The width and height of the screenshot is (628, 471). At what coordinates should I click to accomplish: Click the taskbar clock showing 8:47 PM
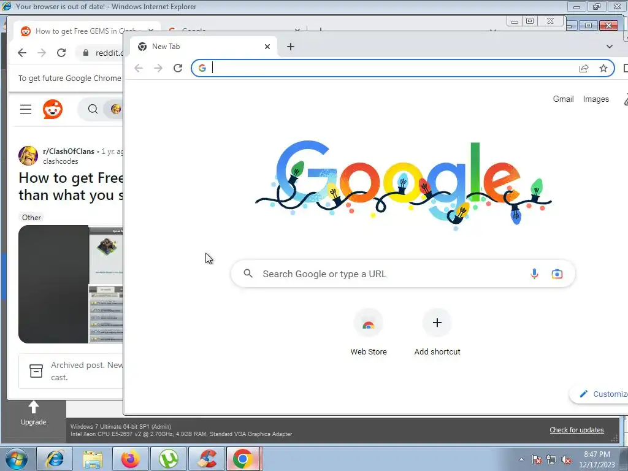coord(597,459)
